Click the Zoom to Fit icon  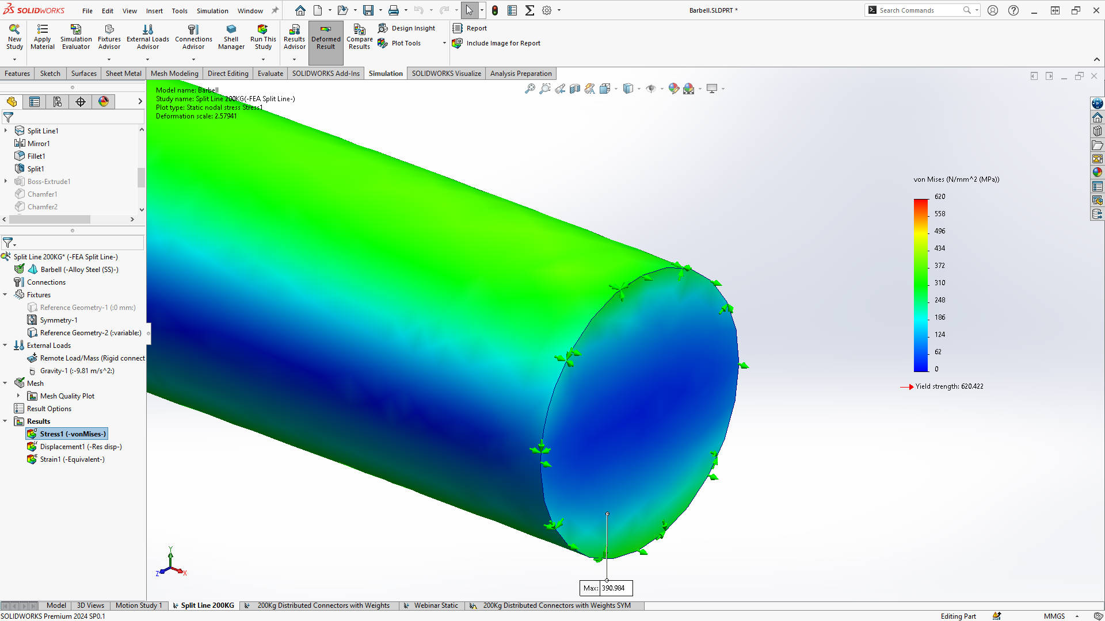529,89
